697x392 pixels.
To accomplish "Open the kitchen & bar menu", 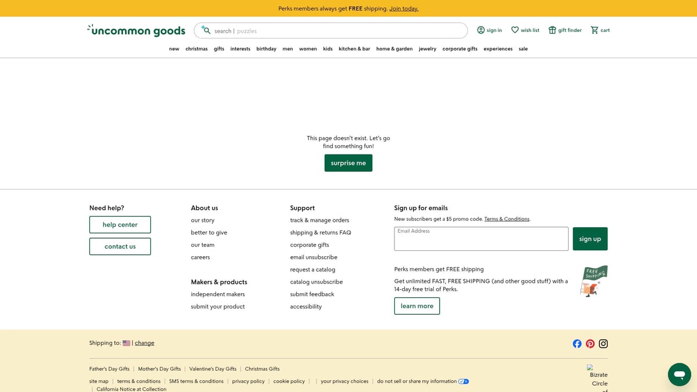I will click(x=354, y=49).
